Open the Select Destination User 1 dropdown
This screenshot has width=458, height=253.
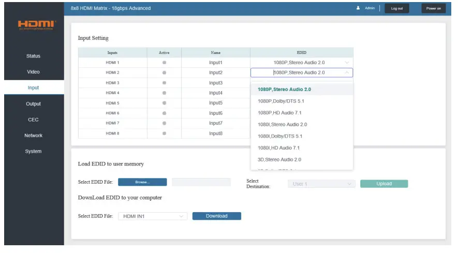(x=321, y=184)
